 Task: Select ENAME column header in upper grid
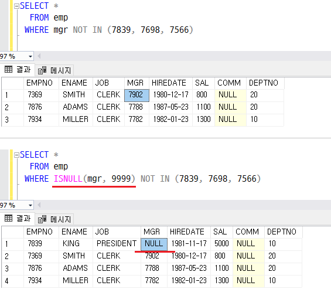tap(76, 83)
